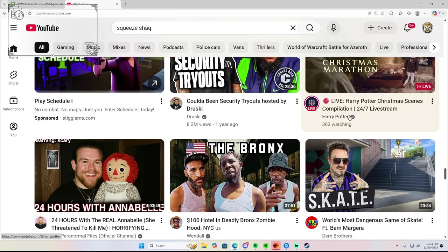Click the Dern Brothers channel name
The image size is (448, 252).
coord(337,236)
